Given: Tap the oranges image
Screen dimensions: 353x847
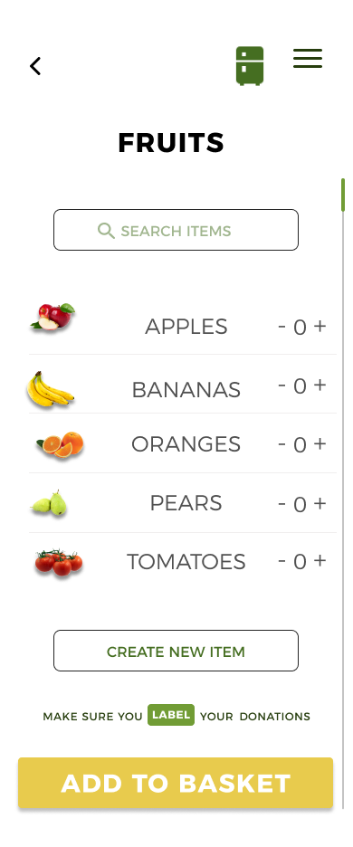Looking at the screenshot, I should tap(60, 445).
